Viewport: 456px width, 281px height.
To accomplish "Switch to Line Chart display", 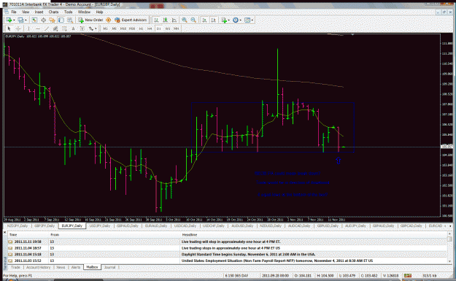I will point(174,20).
